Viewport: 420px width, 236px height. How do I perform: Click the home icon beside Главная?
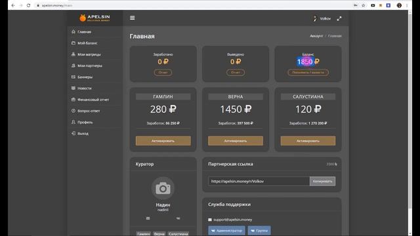pos(73,31)
